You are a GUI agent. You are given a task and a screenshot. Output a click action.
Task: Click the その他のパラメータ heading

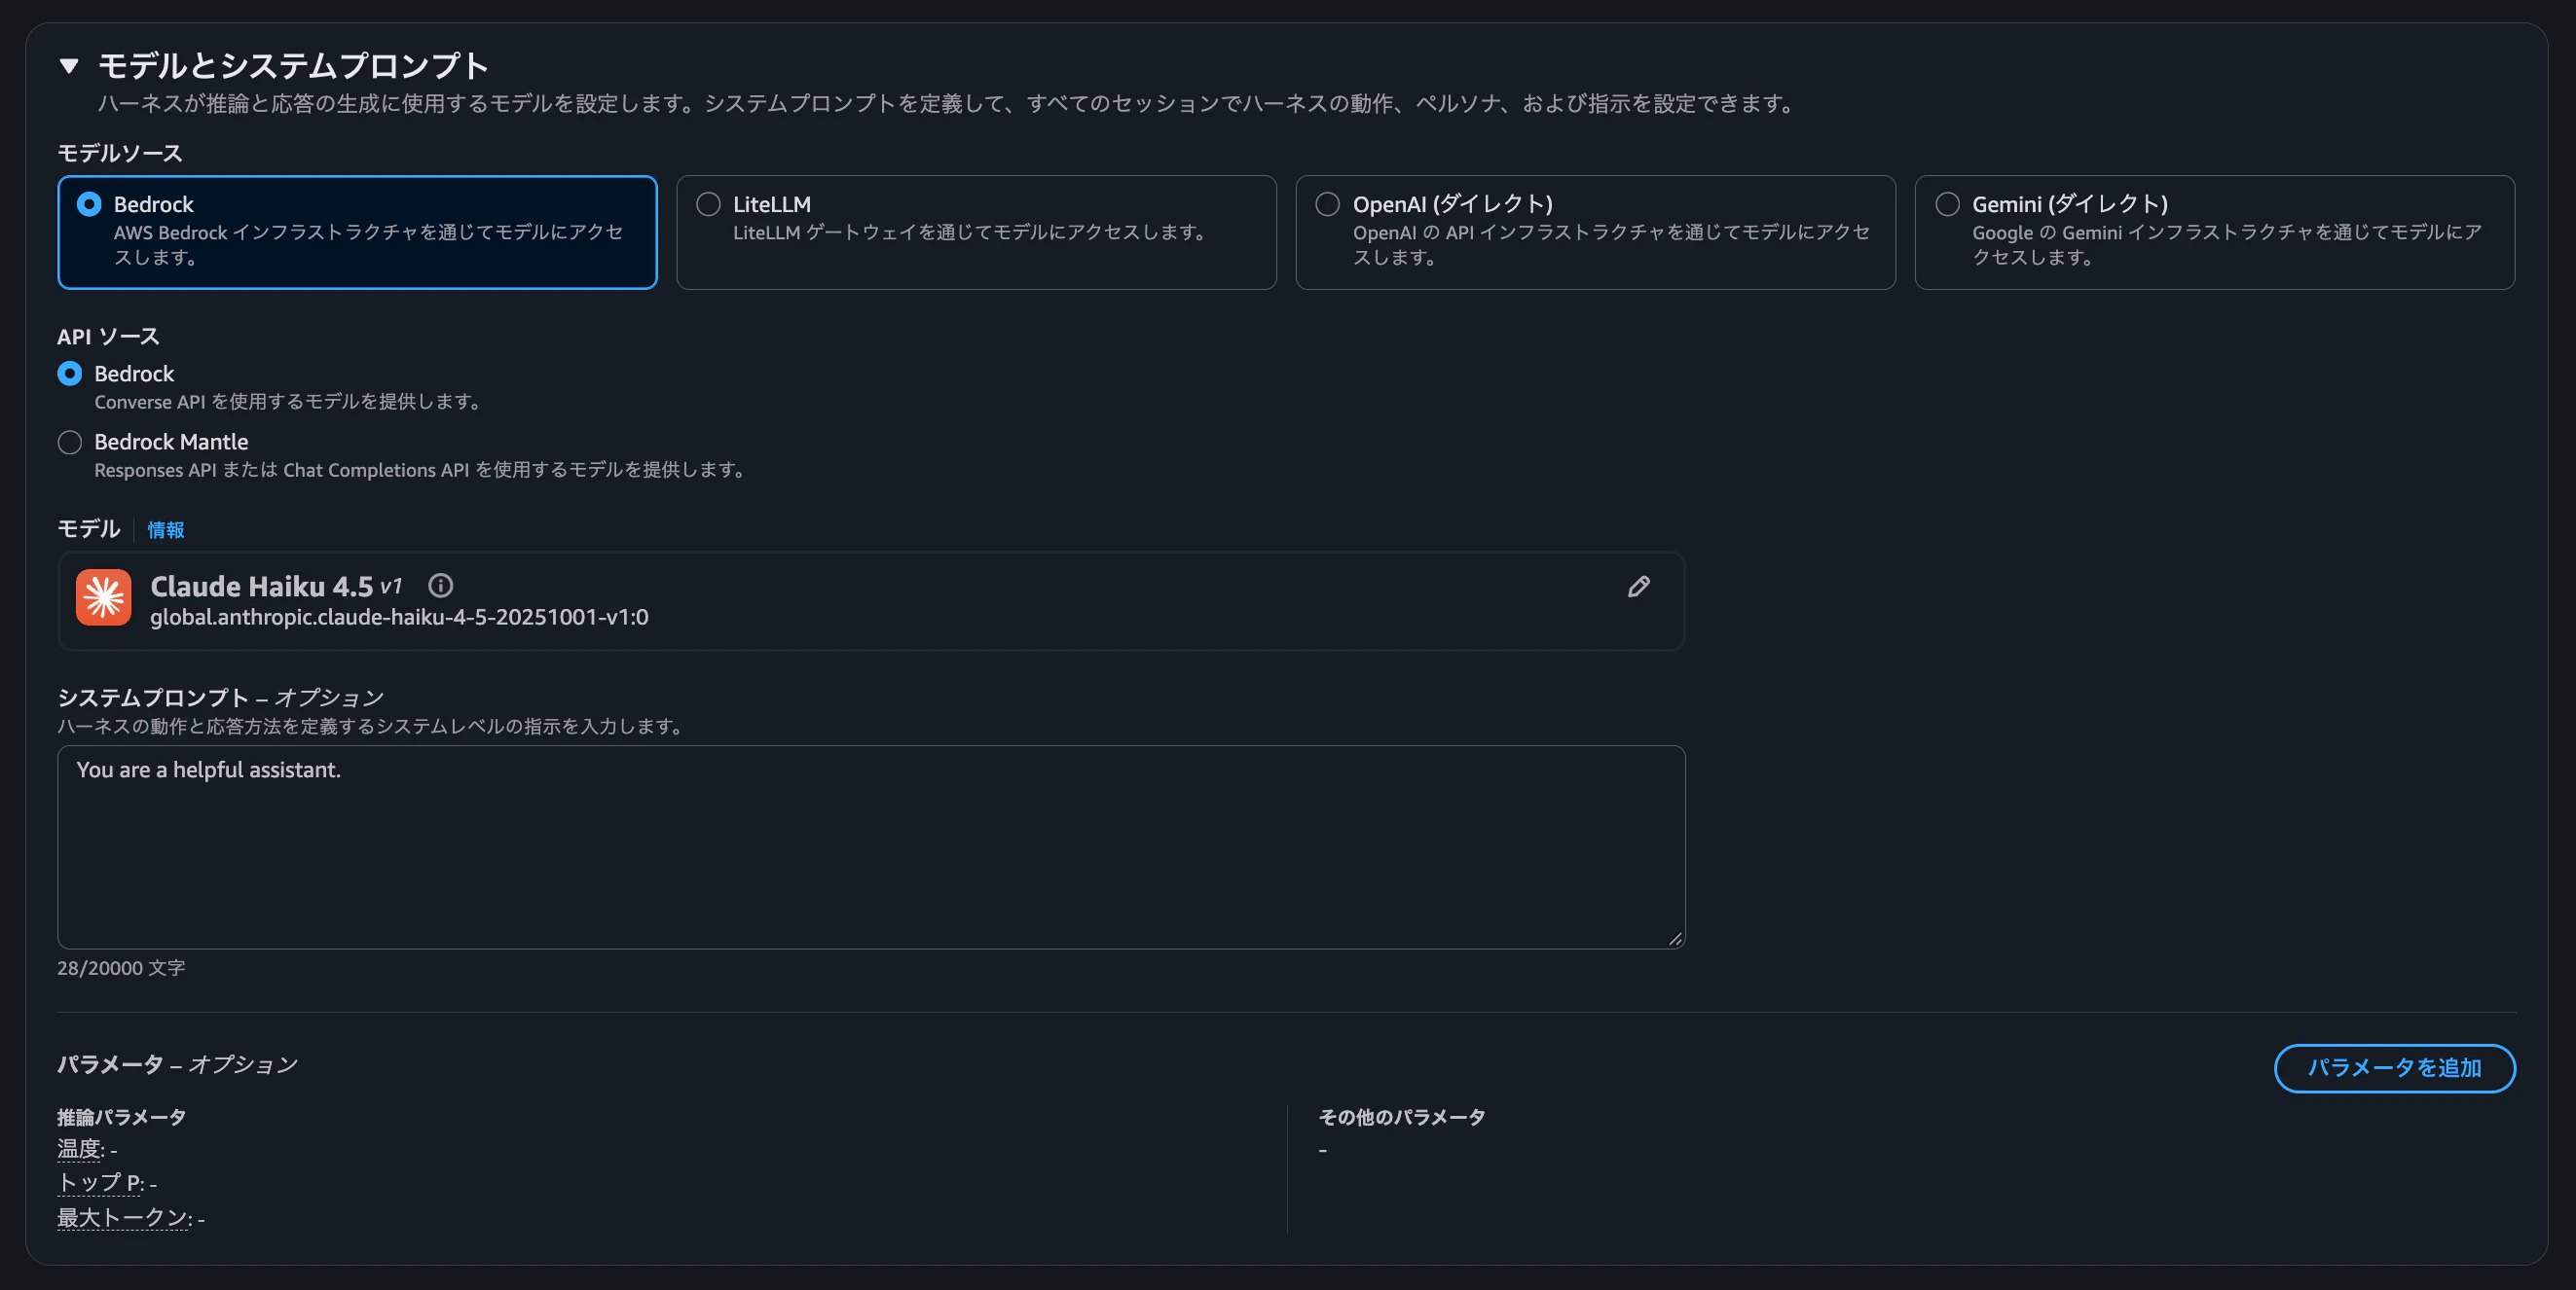[x=1402, y=1117]
